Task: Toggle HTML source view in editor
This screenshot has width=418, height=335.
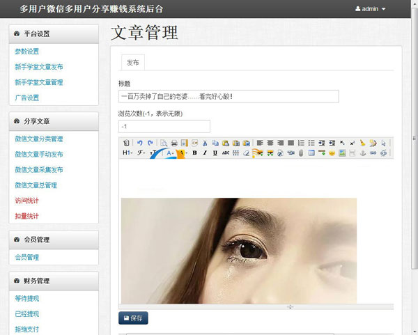Action: coord(126,143)
